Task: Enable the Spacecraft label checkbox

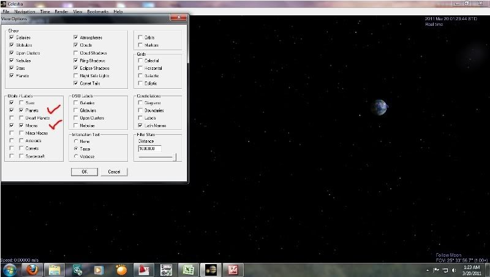Action: 21,156
